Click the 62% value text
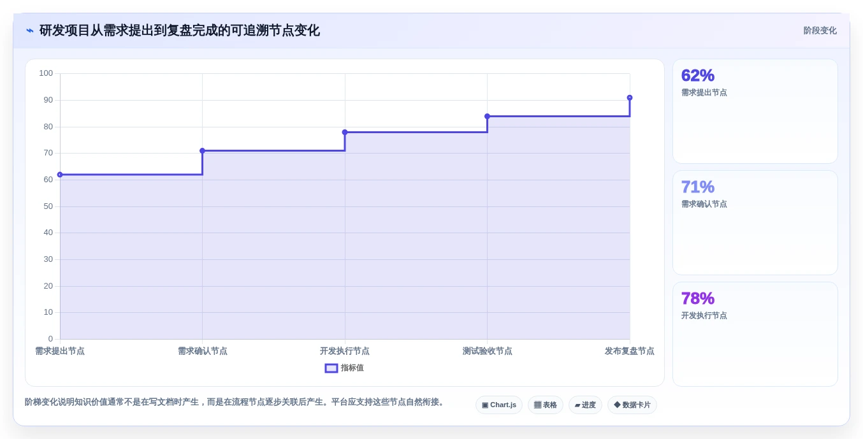Viewport: 863px width, 439px height. click(x=698, y=75)
